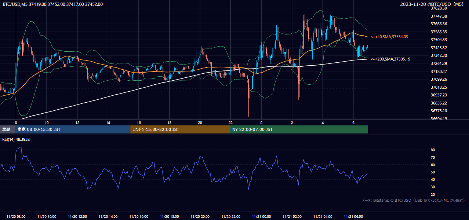The image size is (469, 220).
Task: Click hour label 14 under the price chart
Action: click(x=108, y=122)
